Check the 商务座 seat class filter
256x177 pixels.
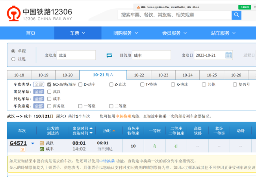point(49,106)
